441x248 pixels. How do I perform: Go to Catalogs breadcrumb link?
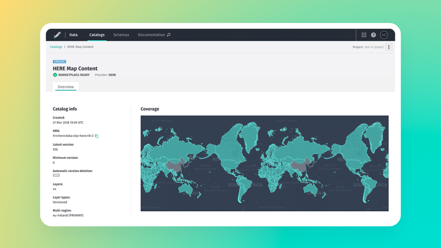tap(56, 47)
